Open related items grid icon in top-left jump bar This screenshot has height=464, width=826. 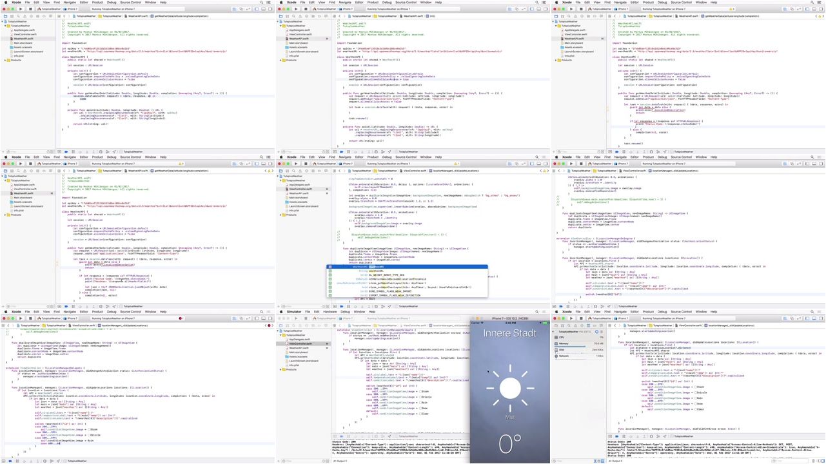59,16
